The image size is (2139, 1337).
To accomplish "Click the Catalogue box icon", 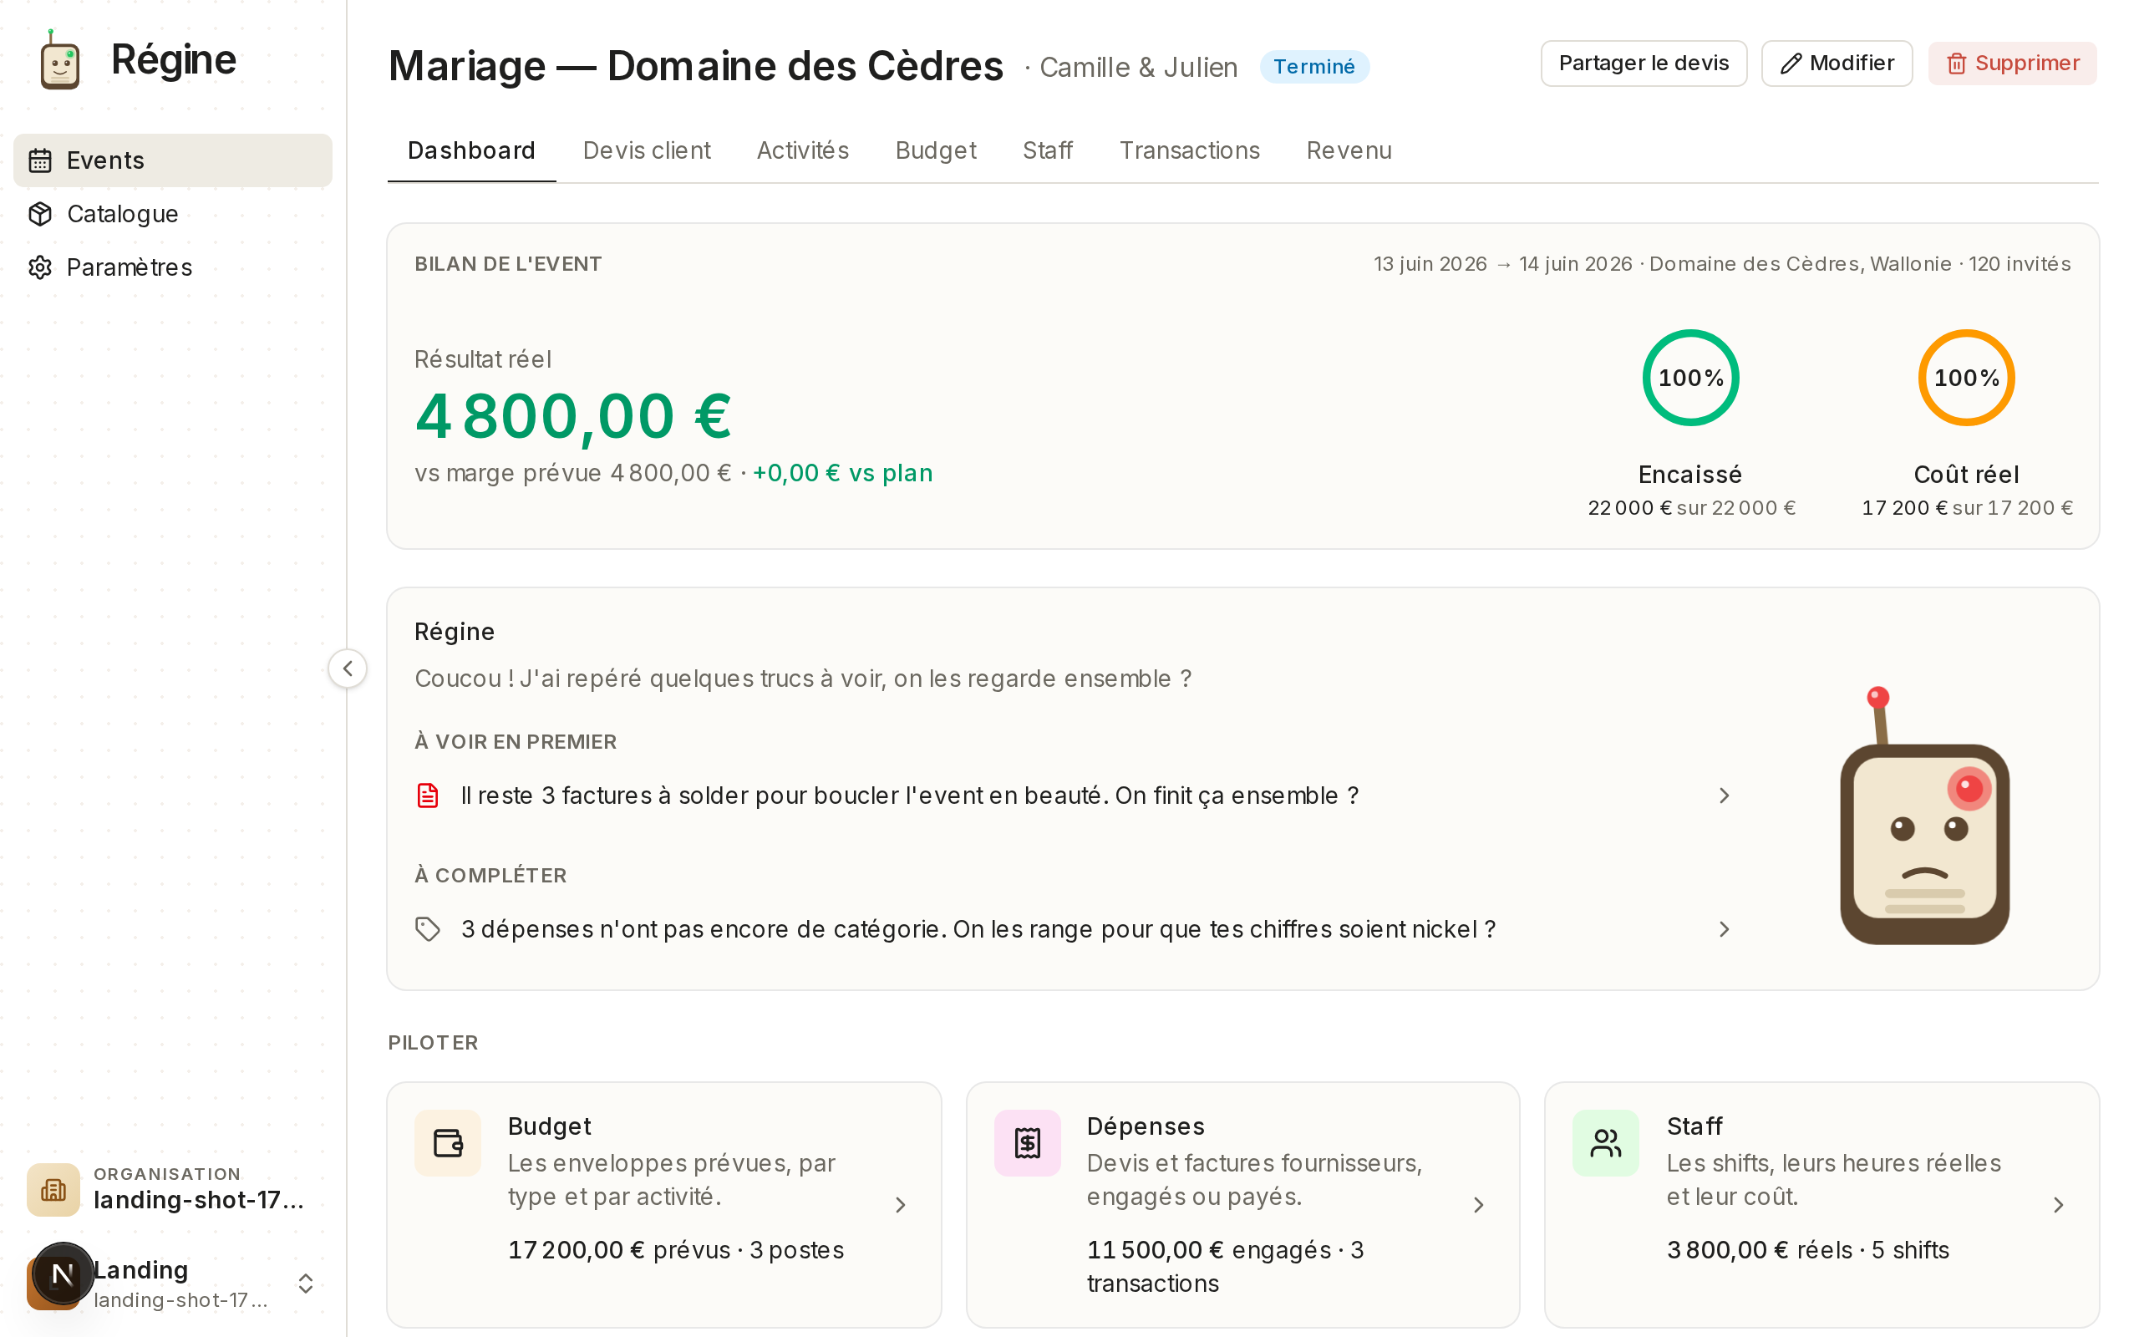I will (40, 214).
